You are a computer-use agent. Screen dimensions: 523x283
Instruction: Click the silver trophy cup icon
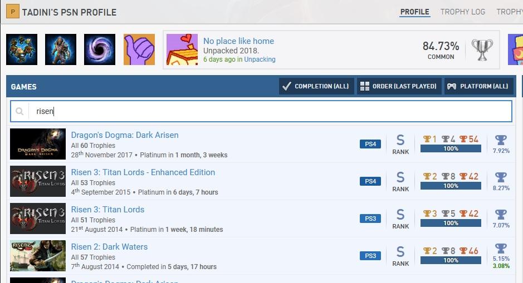[x=482, y=50]
